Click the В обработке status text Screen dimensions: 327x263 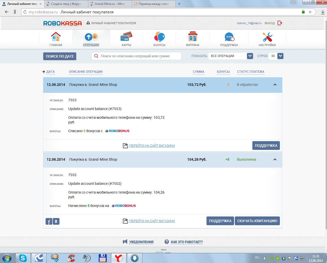click(x=247, y=85)
